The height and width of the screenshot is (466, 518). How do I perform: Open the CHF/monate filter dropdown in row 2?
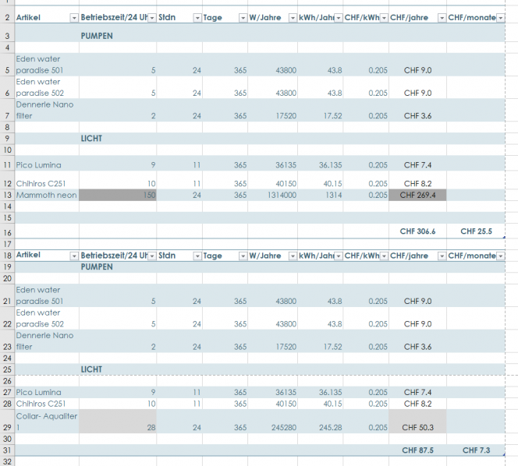pos(501,18)
